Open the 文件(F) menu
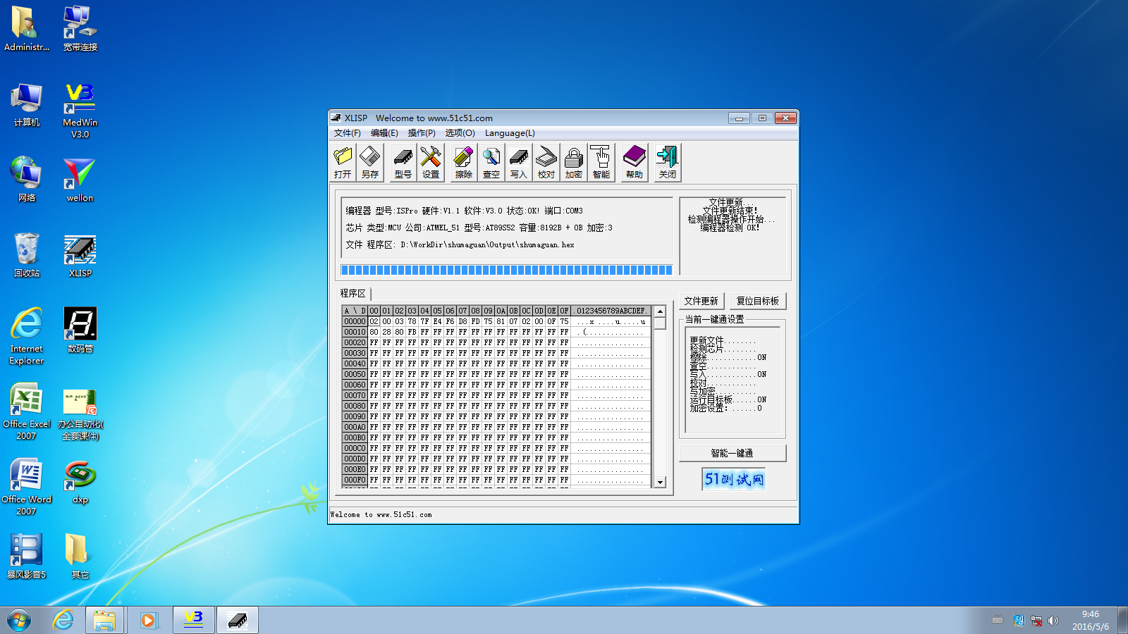Viewport: 1128px width, 634px height. click(348, 133)
